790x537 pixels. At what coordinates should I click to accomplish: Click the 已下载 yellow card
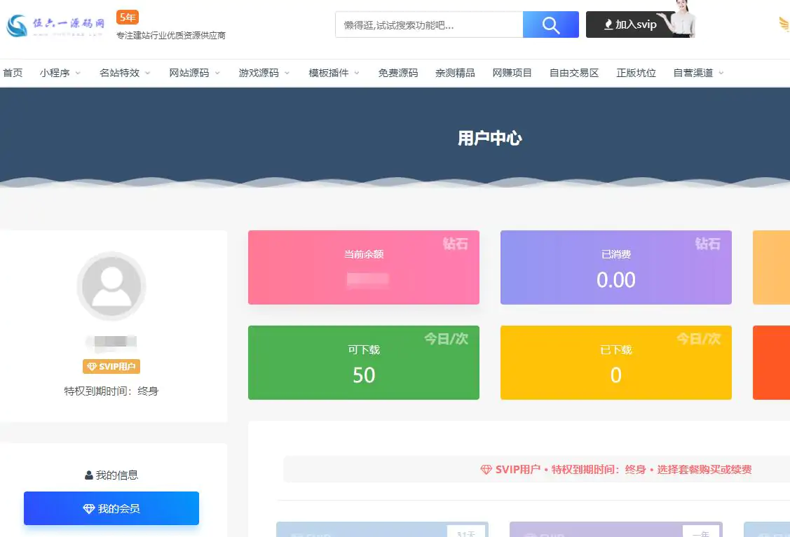coord(615,363)
